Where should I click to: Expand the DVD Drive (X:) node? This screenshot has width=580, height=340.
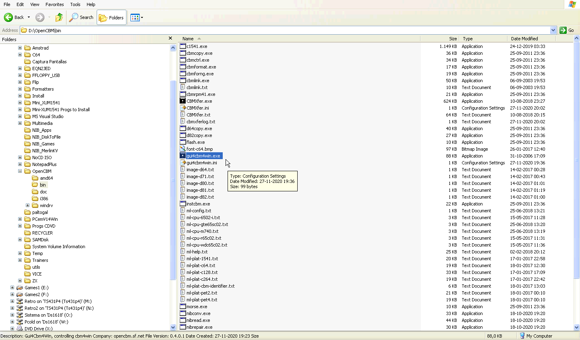click(12, 329)
